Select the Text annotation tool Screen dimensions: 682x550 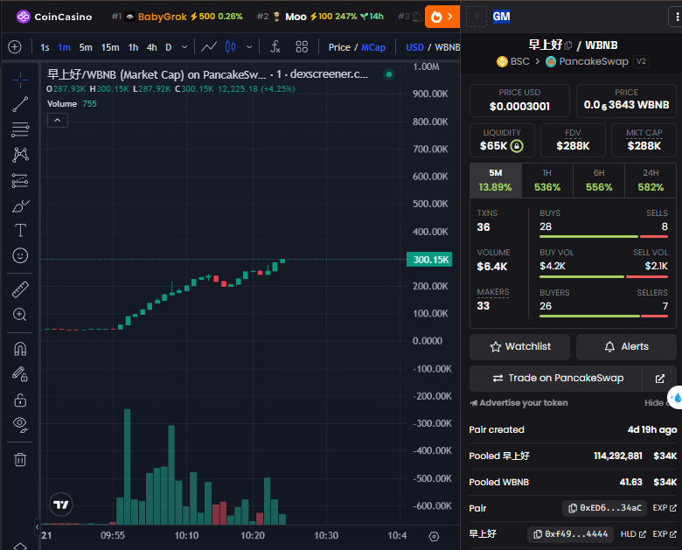point(20,230)
